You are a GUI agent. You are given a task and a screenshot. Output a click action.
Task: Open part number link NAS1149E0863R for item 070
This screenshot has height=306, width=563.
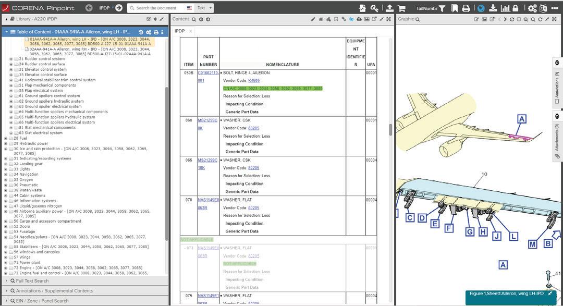[208, 204]
